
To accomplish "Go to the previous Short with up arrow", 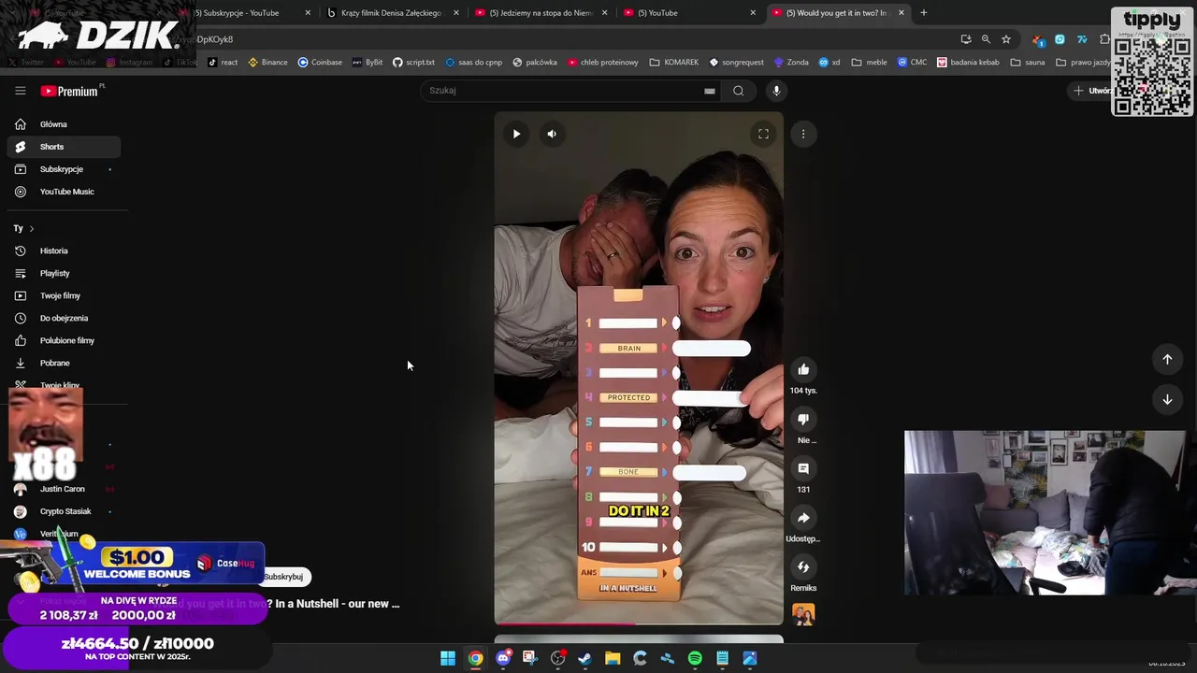I will point(1167,359).
